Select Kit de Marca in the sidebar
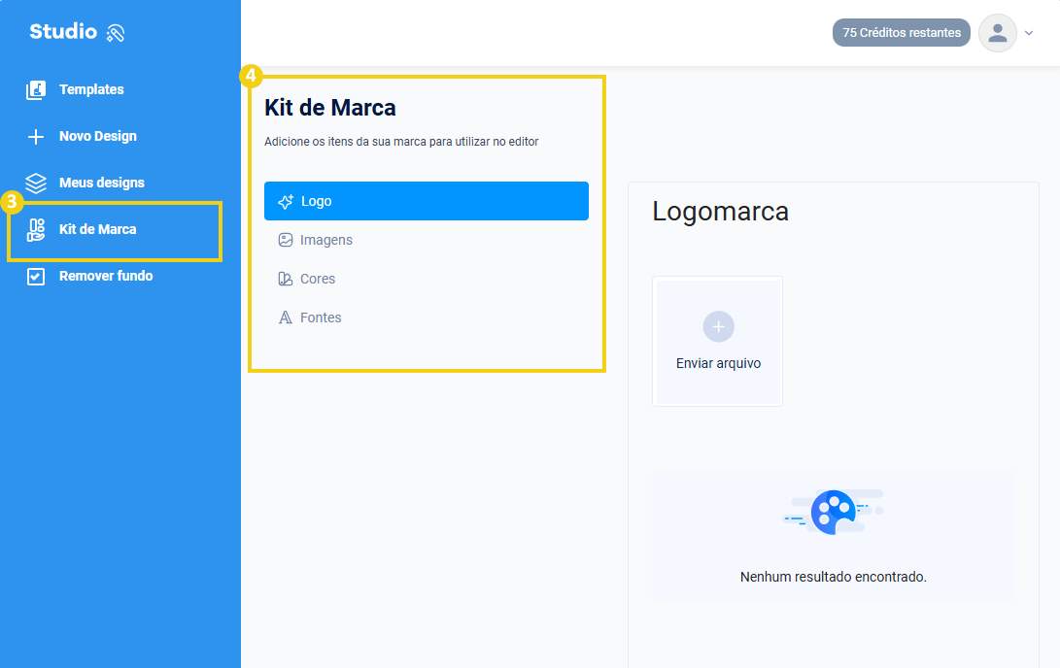This screenshot has width=1060, height=668. pyautogui.click(x=98, y=230)
